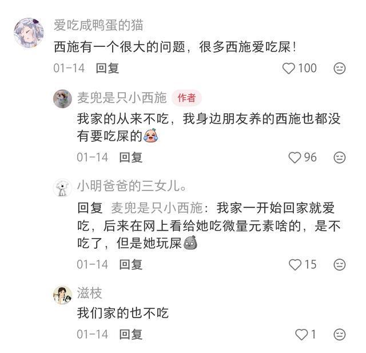Image resolution: width=366 pixels, height=353 pixels.
Task: Reply to 爱吃咸鸭蛋的猫's top comment
Action: [107, 68]
